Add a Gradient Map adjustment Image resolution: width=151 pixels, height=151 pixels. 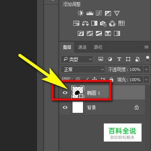pos(117,34)
